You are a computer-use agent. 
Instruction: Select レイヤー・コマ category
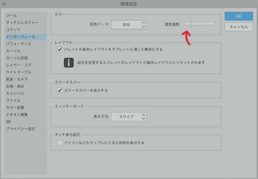point(19,65)
